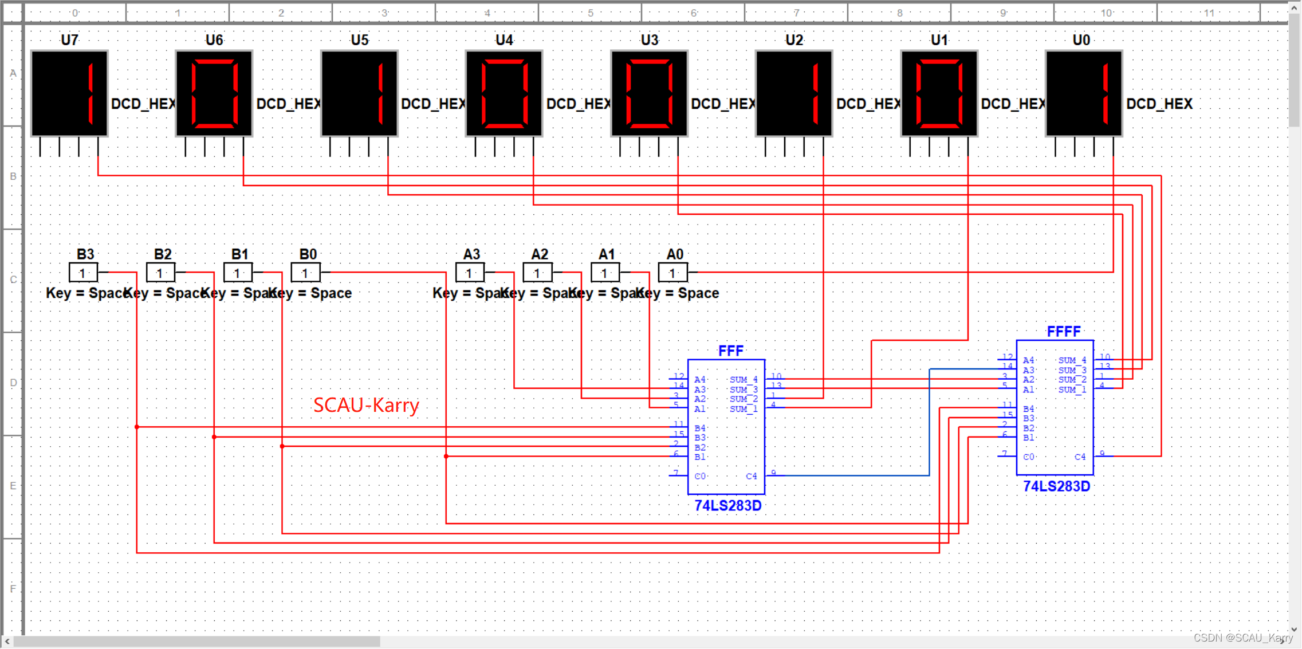Toggle the A0 input switch
The width and height of the screenshot is (1302, 649).
(x=672, y=273)
